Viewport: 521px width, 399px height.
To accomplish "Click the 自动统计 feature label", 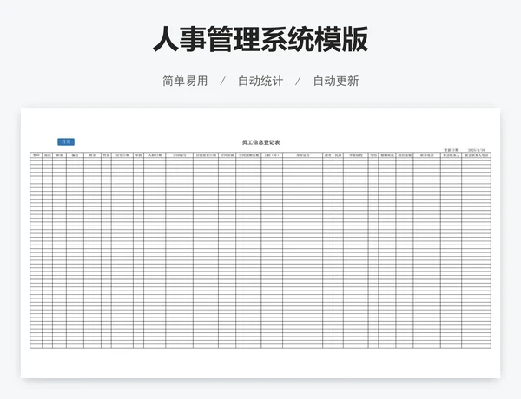I will coord(260,81).
